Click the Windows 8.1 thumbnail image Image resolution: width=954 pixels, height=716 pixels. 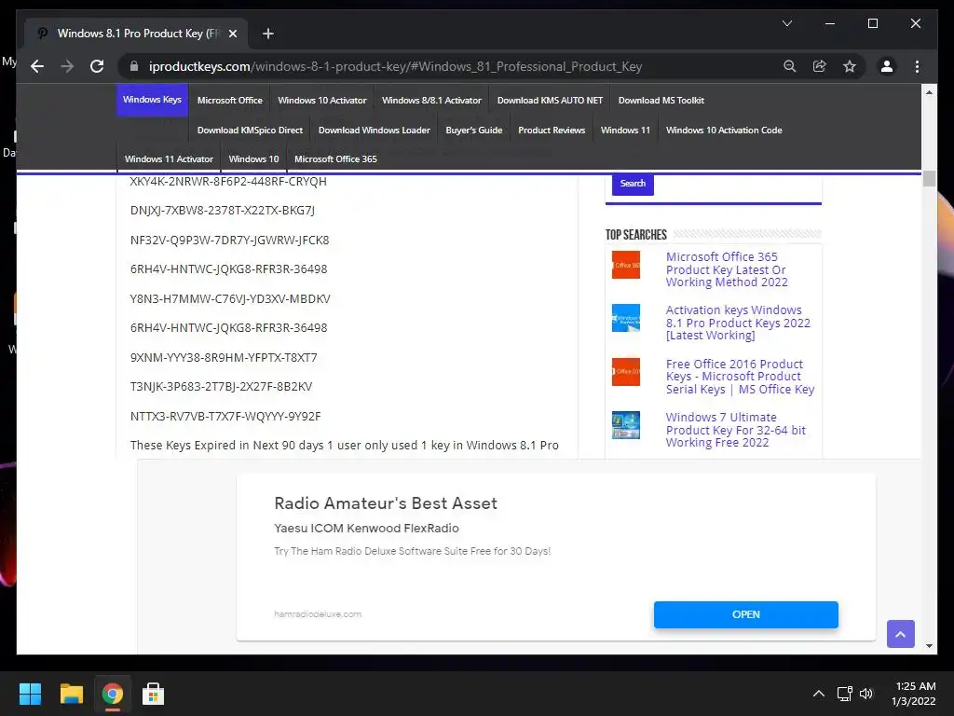(x=626, y=318)
